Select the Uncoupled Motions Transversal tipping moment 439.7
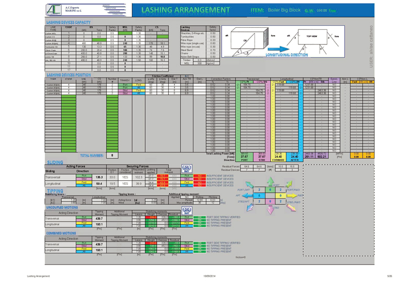Viewport: 419px width, 296px height. [99, 218]
